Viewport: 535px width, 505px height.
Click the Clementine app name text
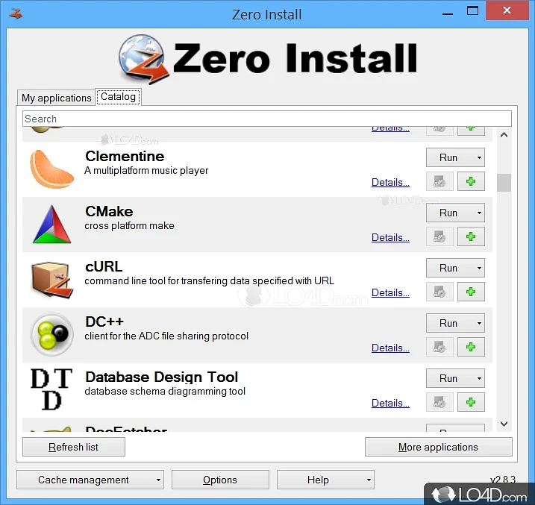point(125,156)
